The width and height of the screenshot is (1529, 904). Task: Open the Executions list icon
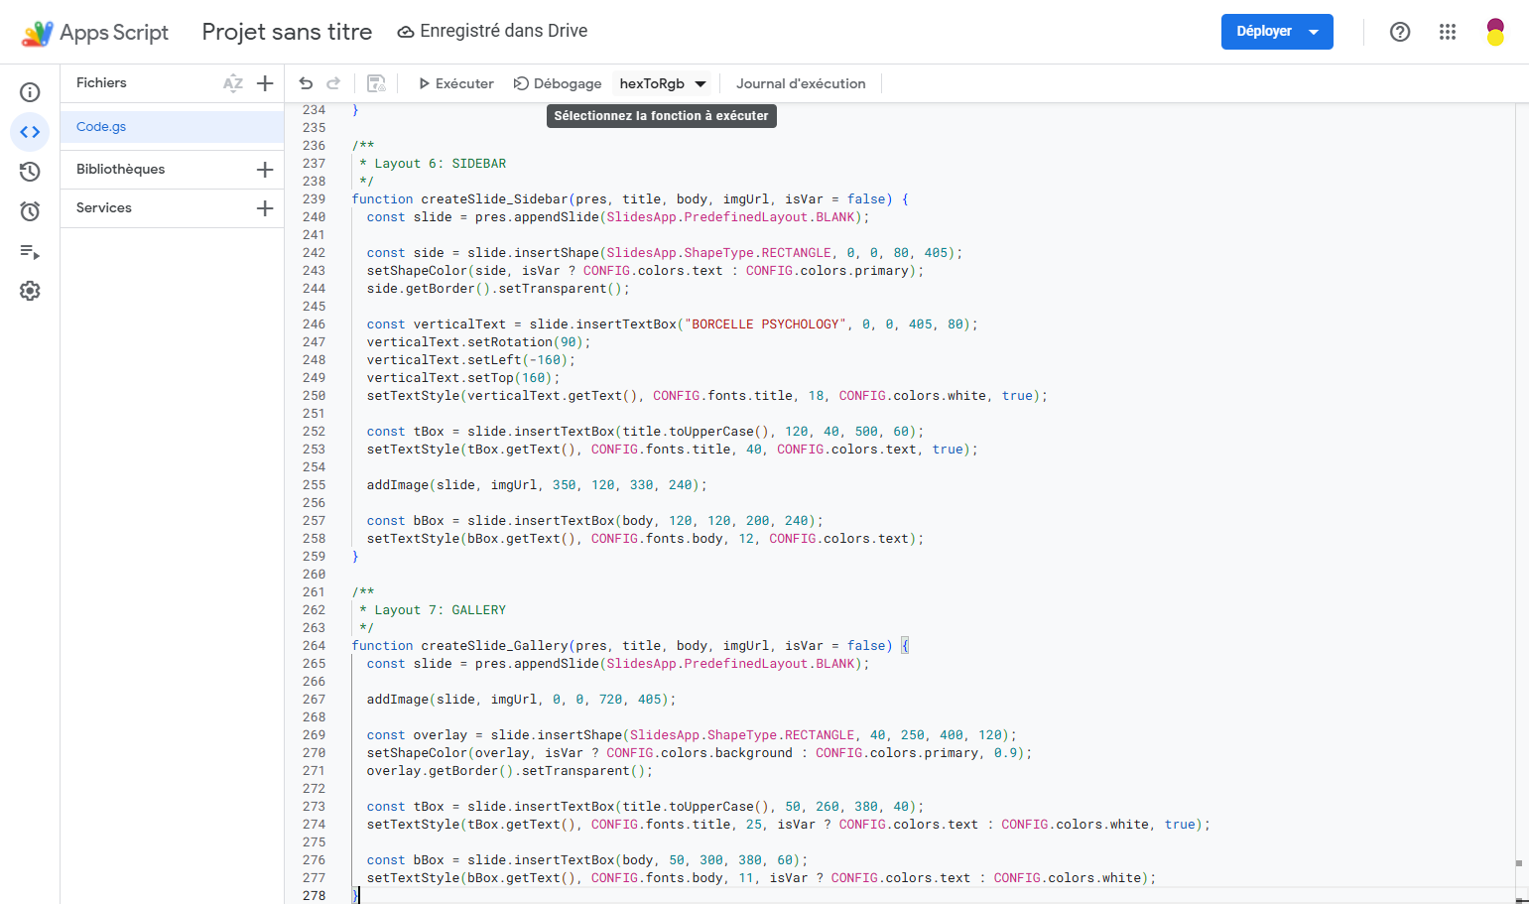click(x=30, y=252)
